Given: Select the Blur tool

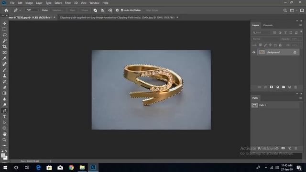Looking at the screenshot, I should coord(4,99).
